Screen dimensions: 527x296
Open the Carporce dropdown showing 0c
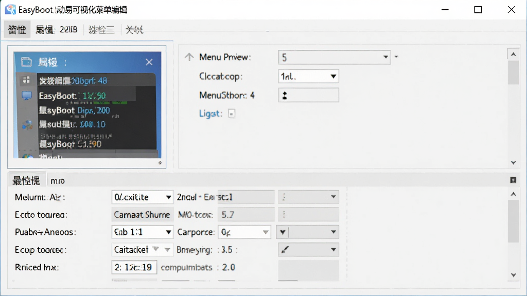(x=244, y=232)
